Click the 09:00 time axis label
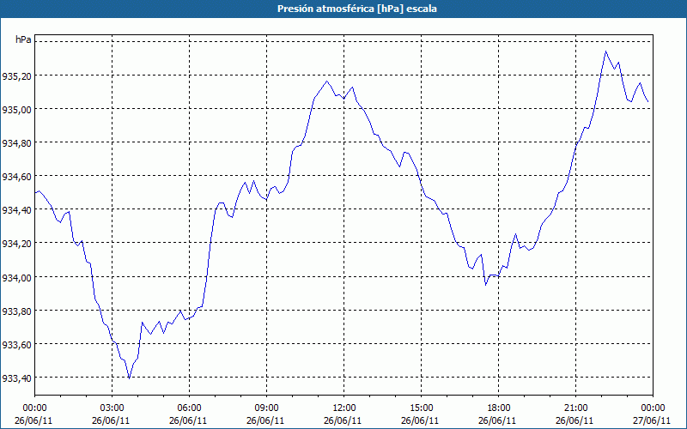This screenshot has width=687, height=429. coord(266,408)
